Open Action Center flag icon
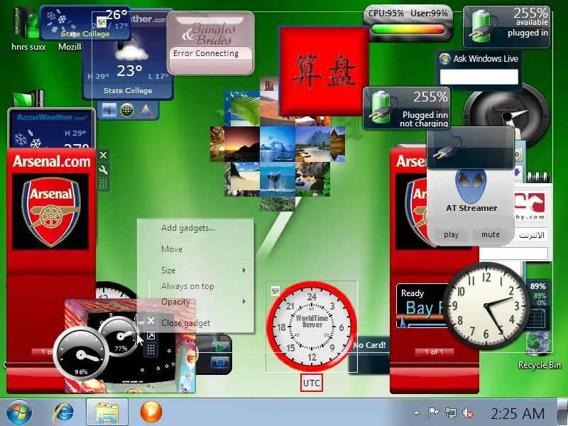This screenshot has height=426, width=568. pyautogui.click(x=433, y=413)
